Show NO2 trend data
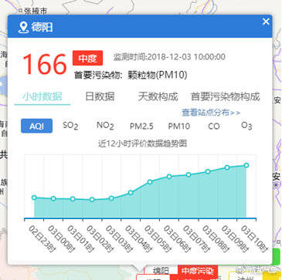Image resolution: width=282 pixels, height=280 pixels. point(105,126)
